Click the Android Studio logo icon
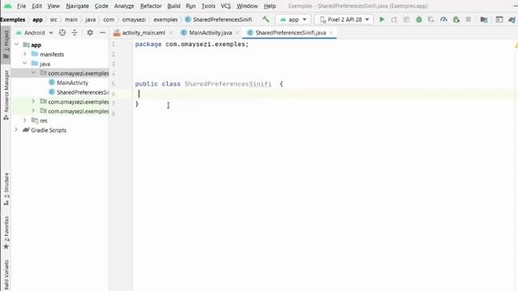Viewport: 518px width, 291px height. click(7, 6)
